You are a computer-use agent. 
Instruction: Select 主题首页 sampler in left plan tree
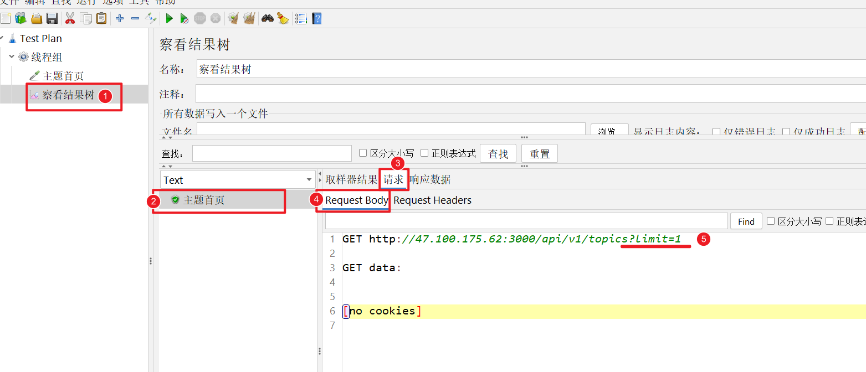pyautogui.click(x=63, y=76)
